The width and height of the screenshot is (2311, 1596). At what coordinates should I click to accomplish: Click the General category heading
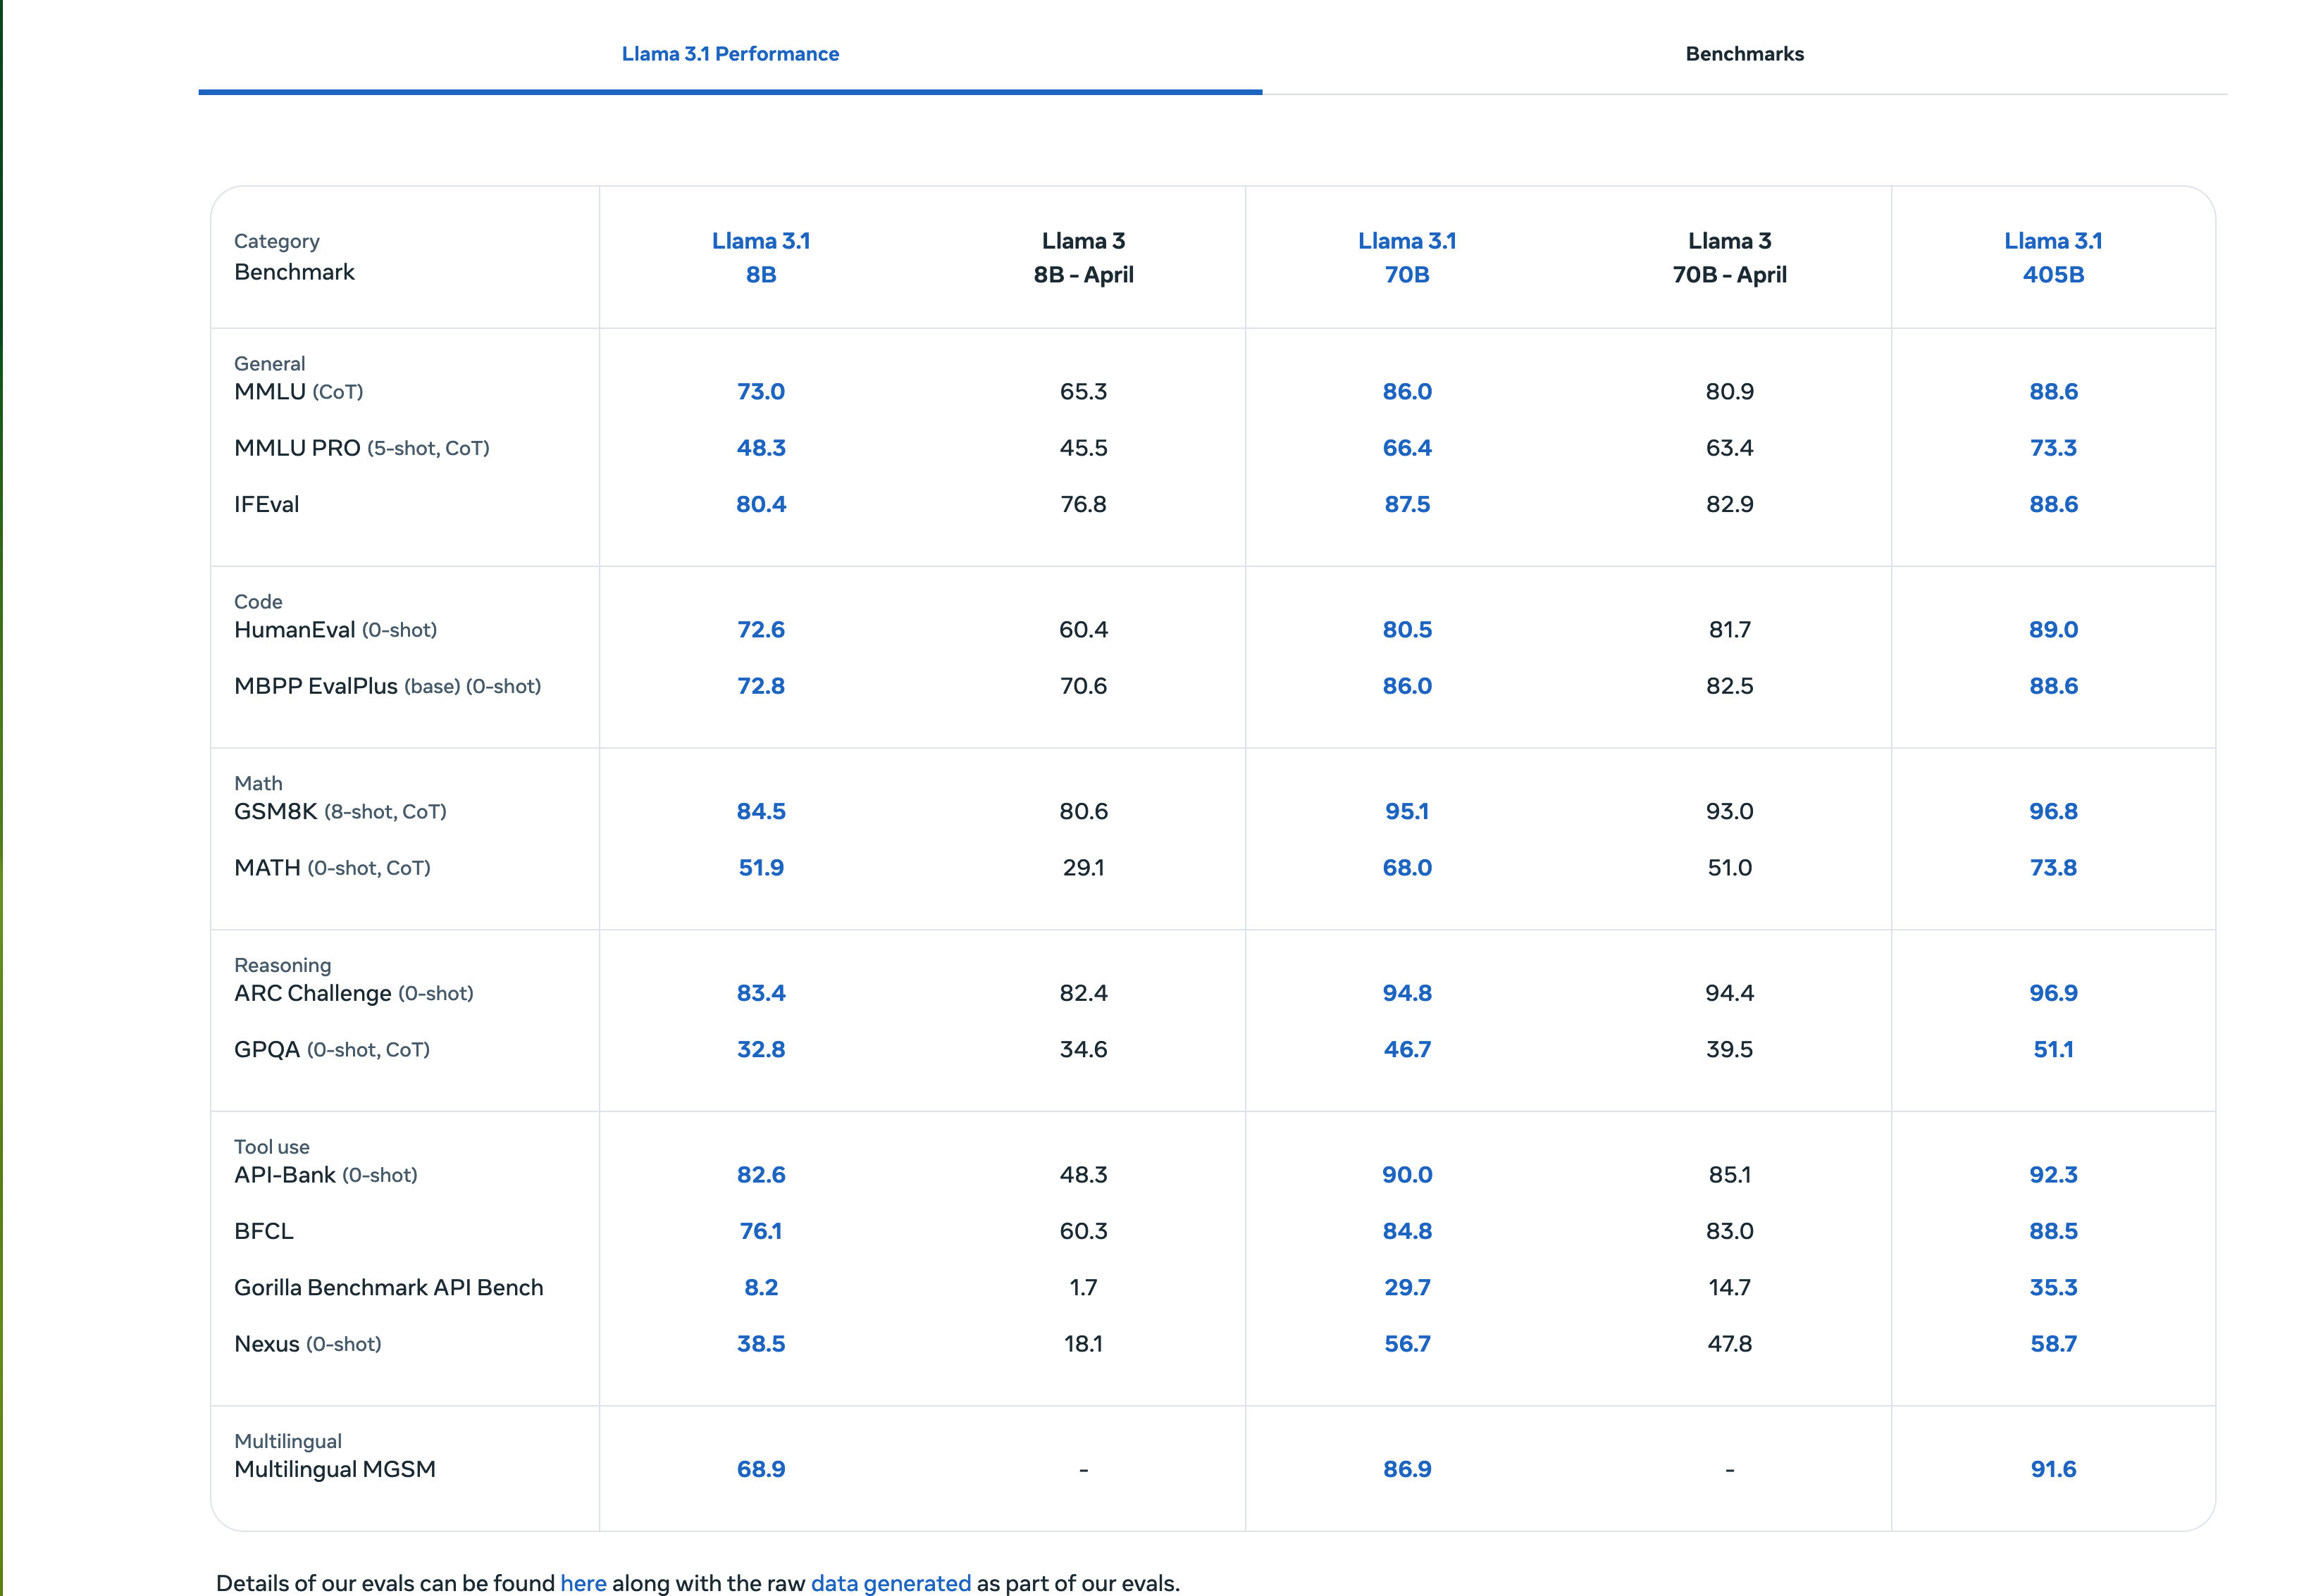point(269,364)
